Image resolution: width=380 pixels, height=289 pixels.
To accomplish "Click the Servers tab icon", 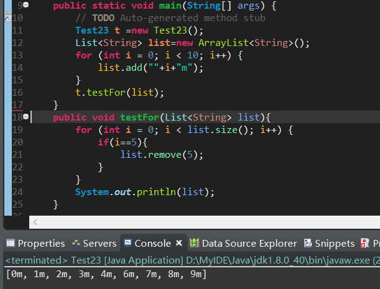I will click(x=76, y=243).
